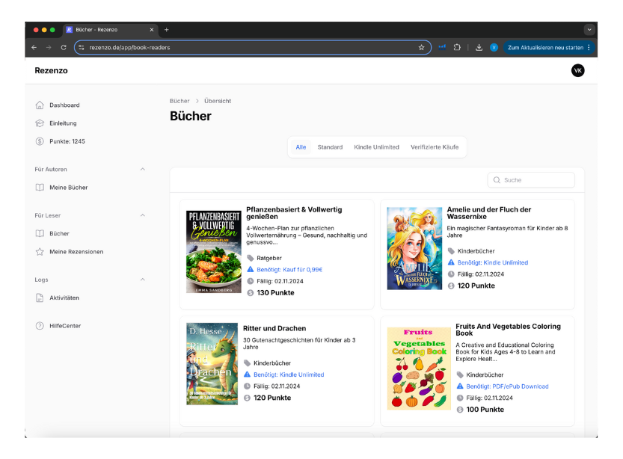Click into the Suche search field
Screen dimensions: 623x459
536,180
